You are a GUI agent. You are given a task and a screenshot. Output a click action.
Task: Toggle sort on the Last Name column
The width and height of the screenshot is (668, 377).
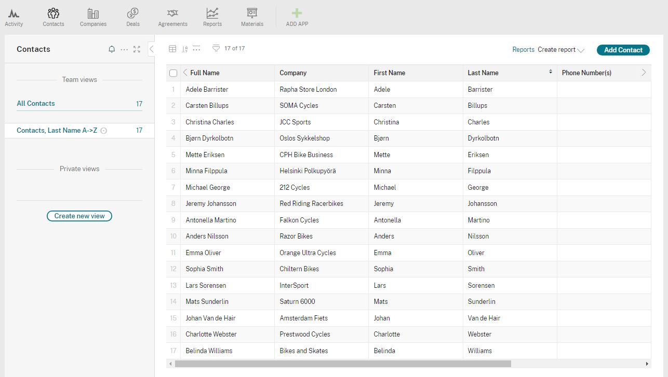tap(550, 72)
